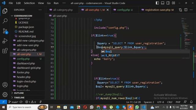Change indentation via Spaces: 2
The image size is (196, 110).
(x=149, y=102)
